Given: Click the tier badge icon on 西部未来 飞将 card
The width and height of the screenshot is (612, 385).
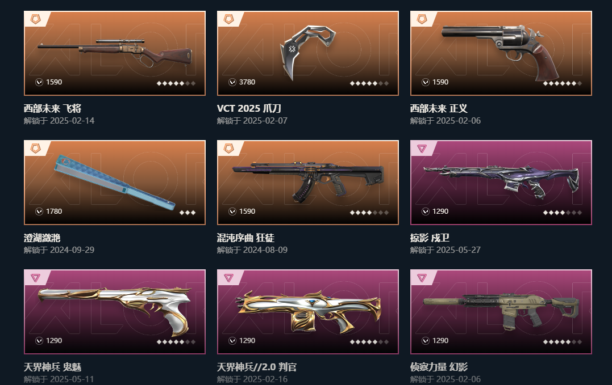Looking at the screenshot, I should pos(36,19).
